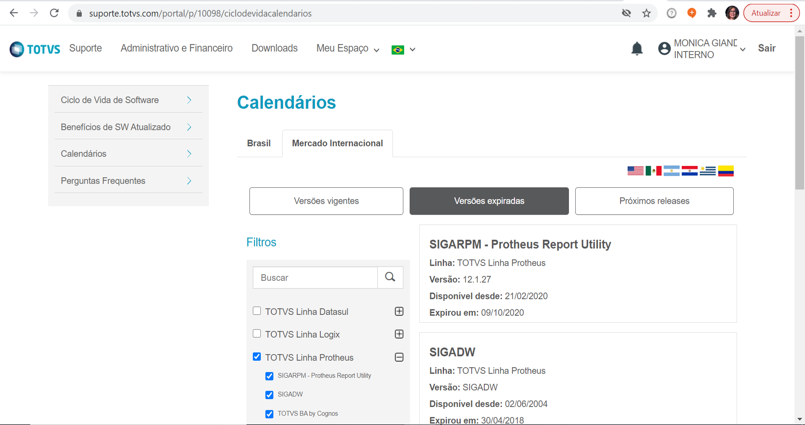Click the Buscar search field
Image resolution: width=805 pixels, height=425 pixels.
tap(315, 277)
